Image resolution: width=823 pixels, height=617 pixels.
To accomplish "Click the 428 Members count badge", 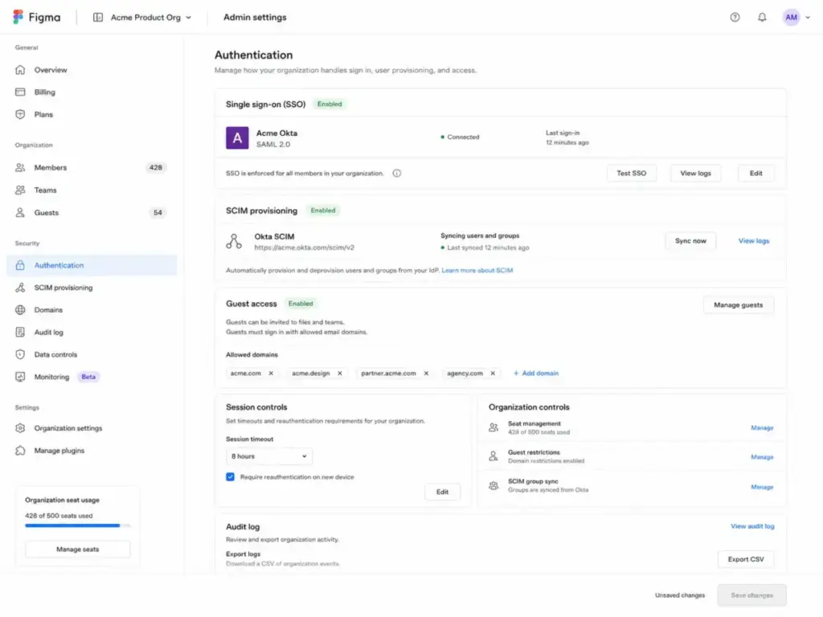I will pos(156,167).
